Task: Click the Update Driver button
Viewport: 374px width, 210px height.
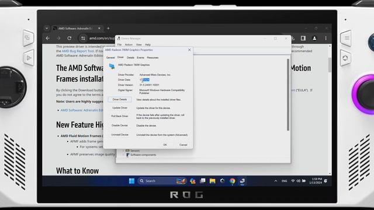Action: (119, 108)
